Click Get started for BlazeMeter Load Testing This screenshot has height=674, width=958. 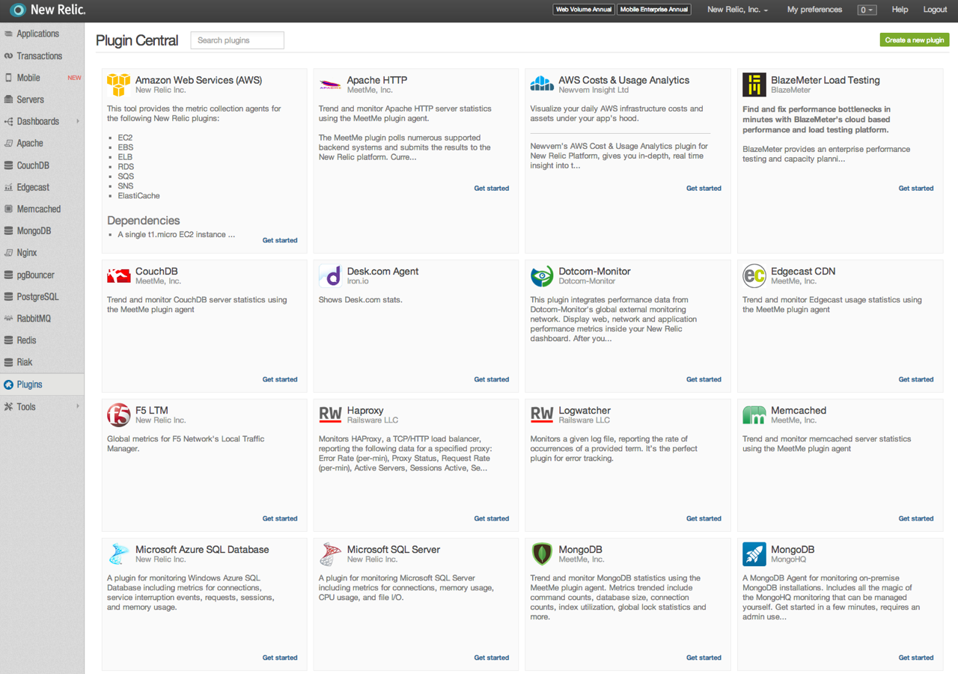click(916, 189)
